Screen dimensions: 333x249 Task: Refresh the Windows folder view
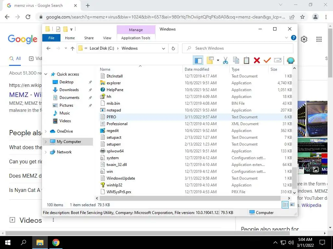[x=173, y=49]
